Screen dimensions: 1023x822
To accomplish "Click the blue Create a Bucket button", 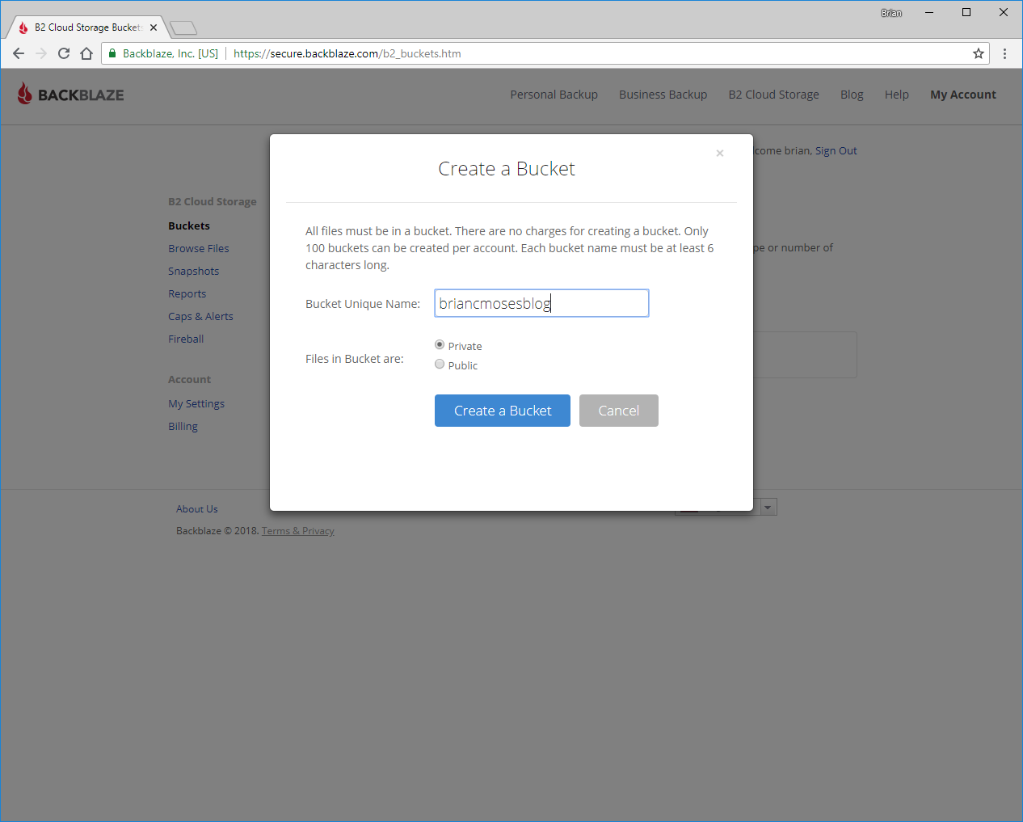I will (502, 411).
